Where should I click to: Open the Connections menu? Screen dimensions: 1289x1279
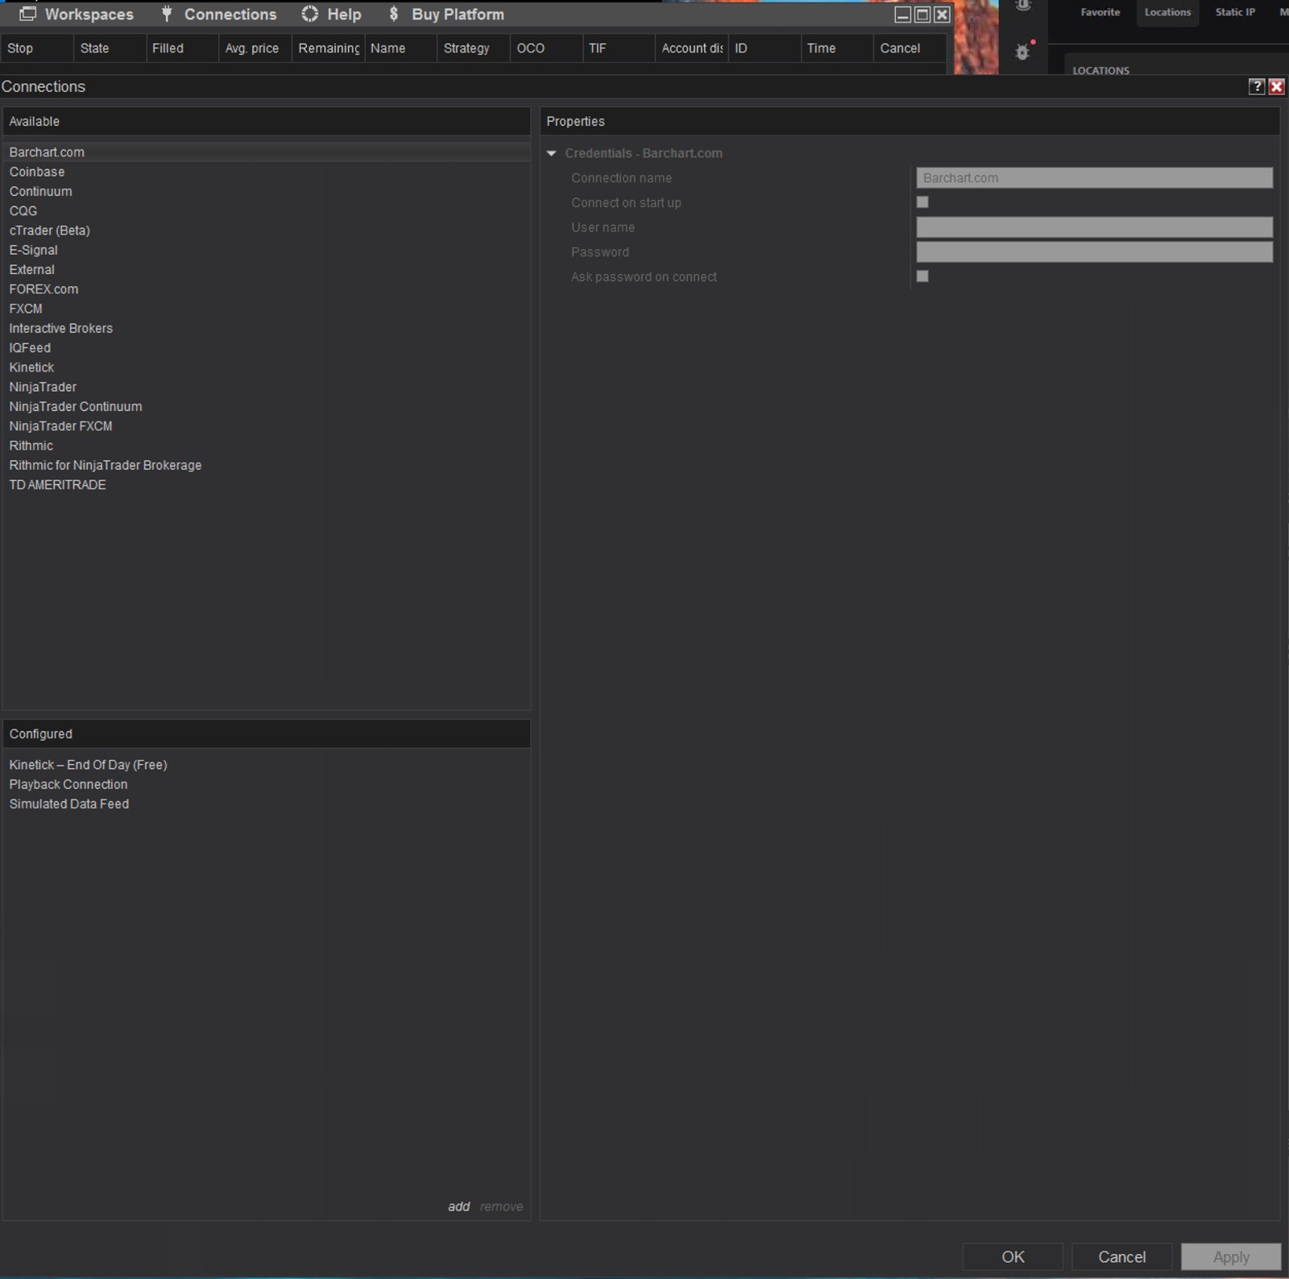point(230,15)
